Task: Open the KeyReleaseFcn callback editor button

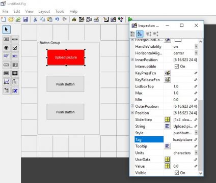Action: [168, 80]
